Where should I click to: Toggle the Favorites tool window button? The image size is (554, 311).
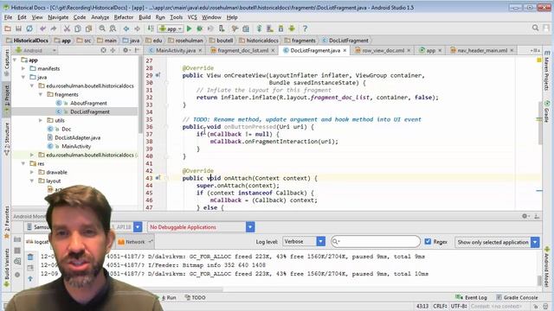click(x=7, y=222)
